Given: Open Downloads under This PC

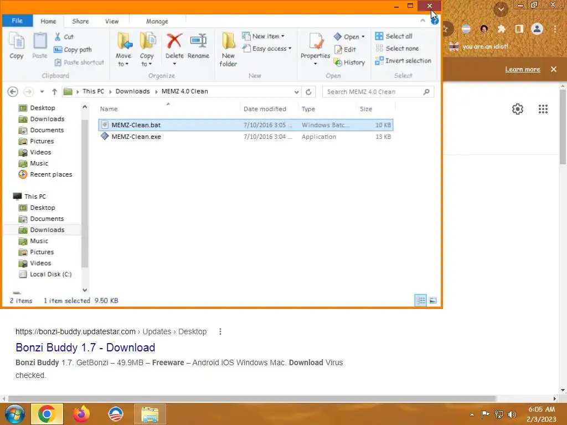Looking at the screenshot, I should [42, 230].
